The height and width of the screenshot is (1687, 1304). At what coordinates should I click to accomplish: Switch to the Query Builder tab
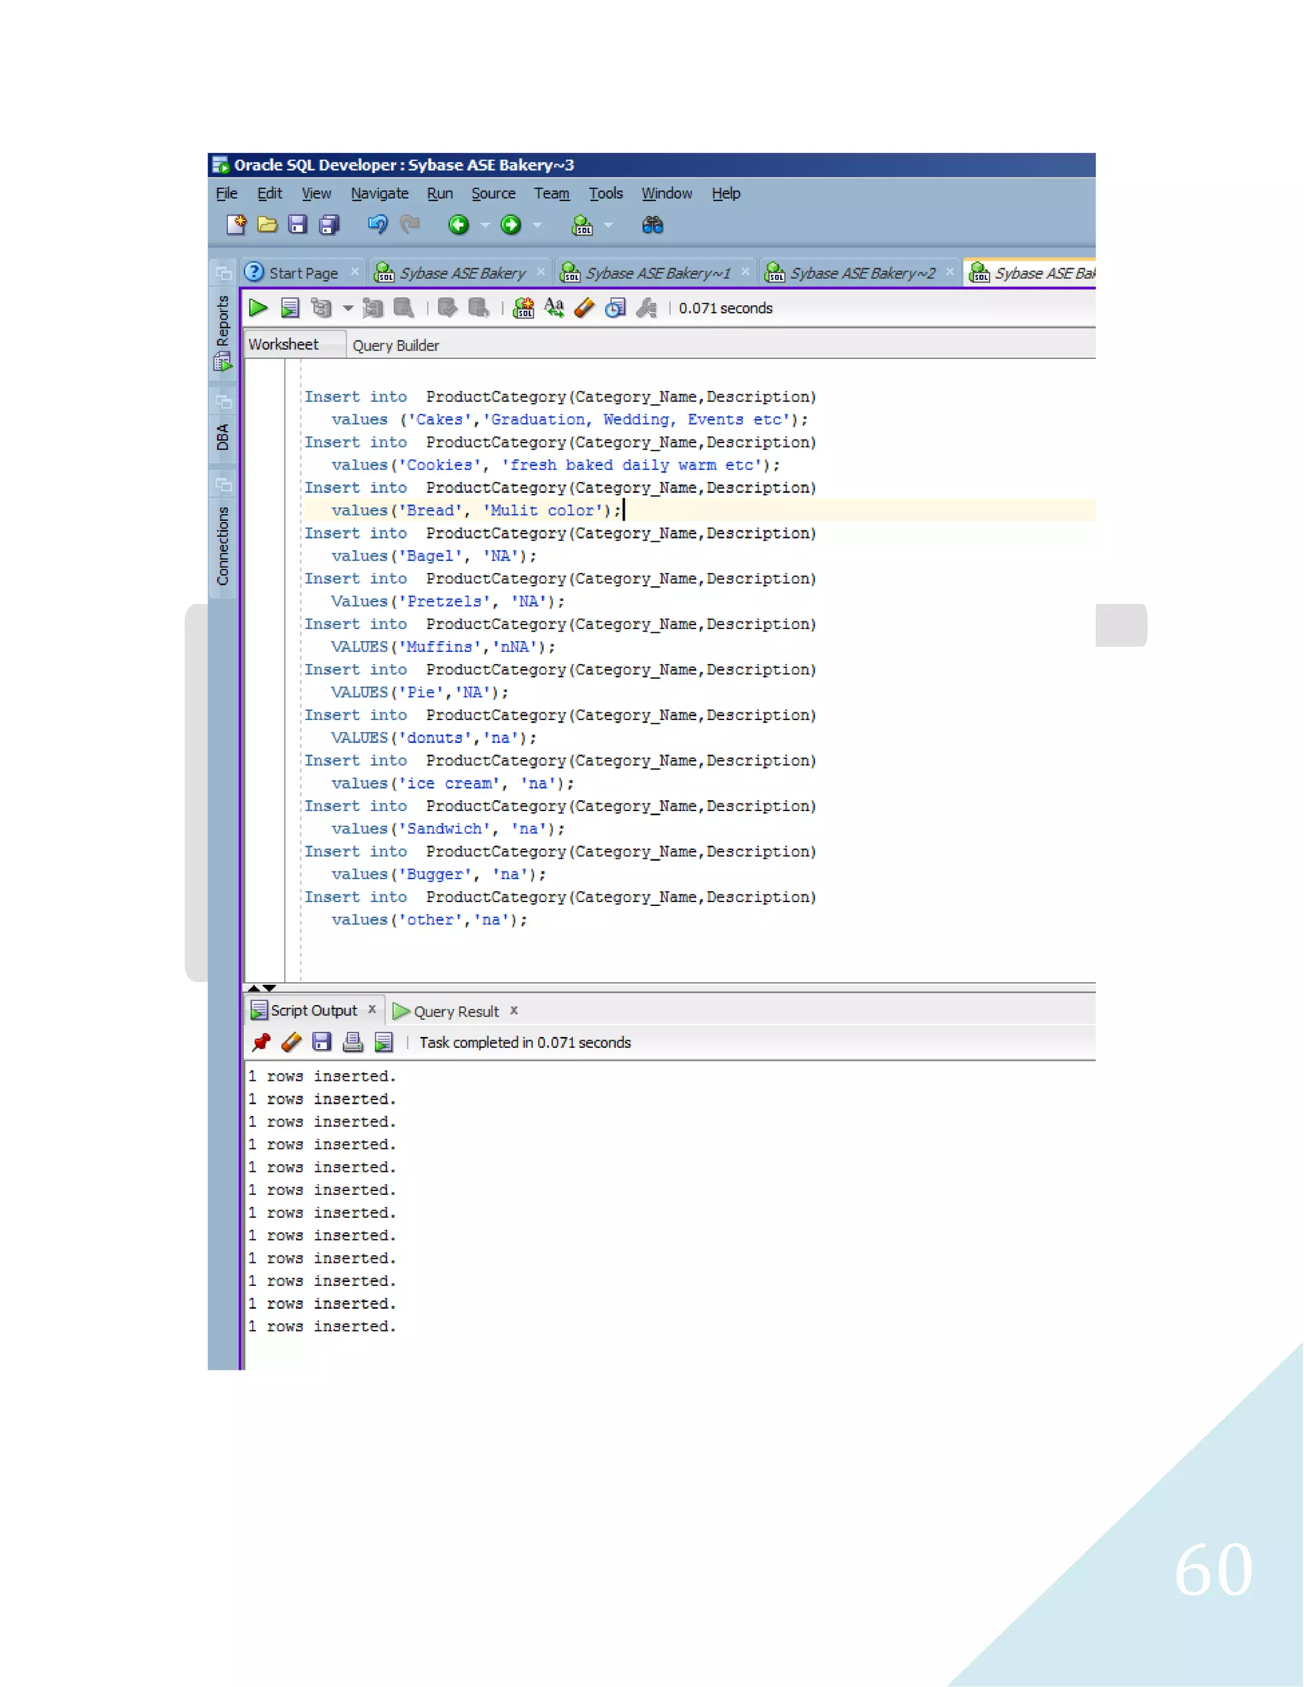pos(395,346)
